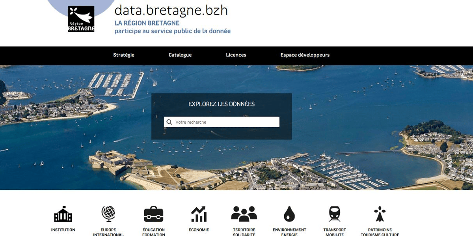Open the Licences menu item
The height and width of the screenshot is (236, 473).
pos(236,55)
